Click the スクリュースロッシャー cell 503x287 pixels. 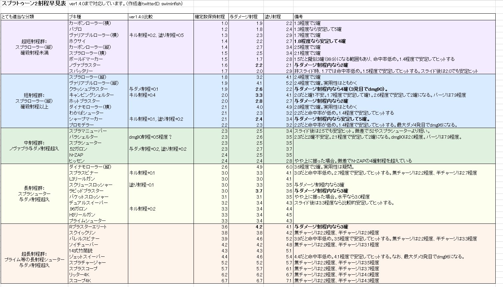coord(98,185)
